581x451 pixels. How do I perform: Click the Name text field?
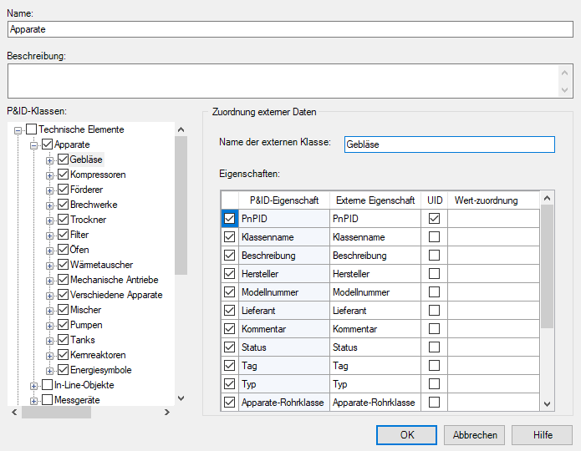tap(290, 28)
